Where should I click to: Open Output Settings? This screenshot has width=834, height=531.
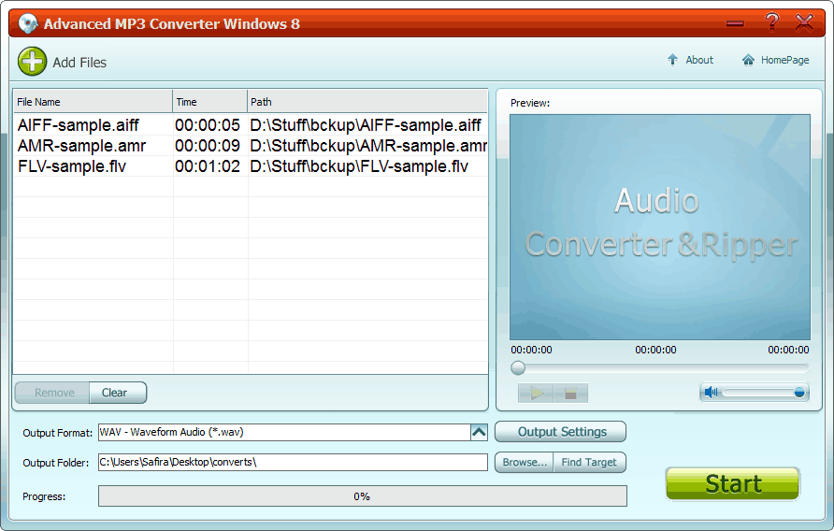(x=561, y=432)
